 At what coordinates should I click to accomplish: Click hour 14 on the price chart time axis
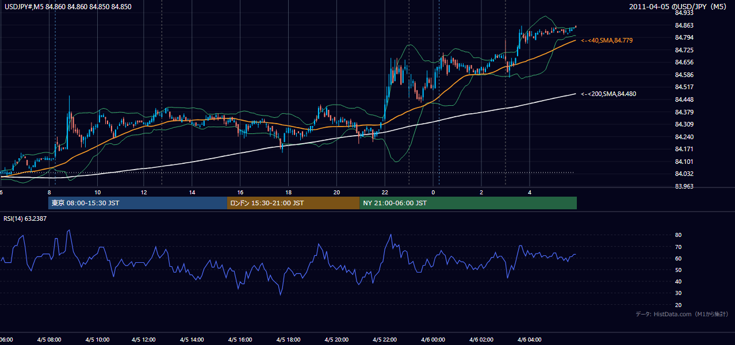(192, 193)
